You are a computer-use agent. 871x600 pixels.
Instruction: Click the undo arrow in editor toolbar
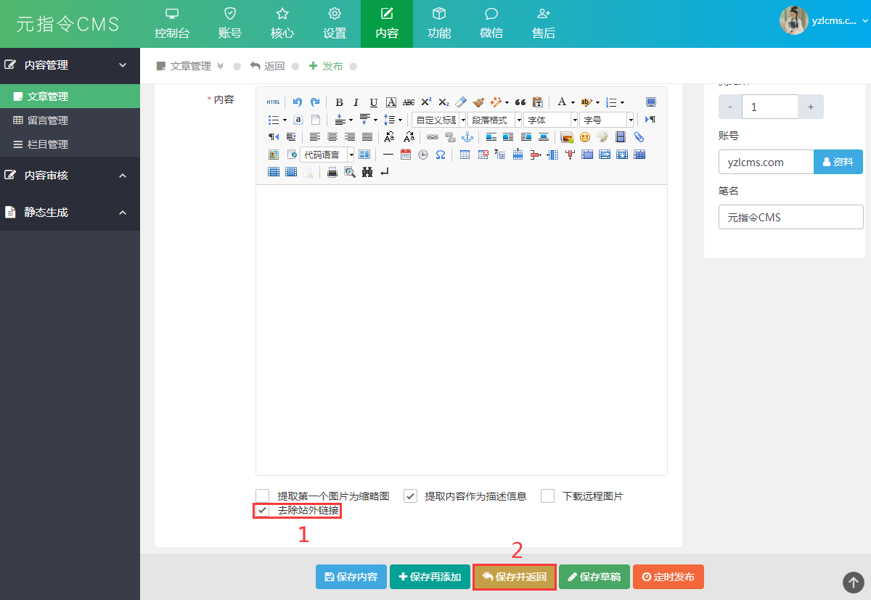pyautogui.click(x=298, y=102)
